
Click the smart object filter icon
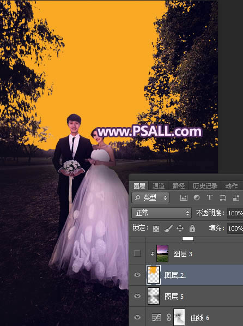tap(236, 197)
